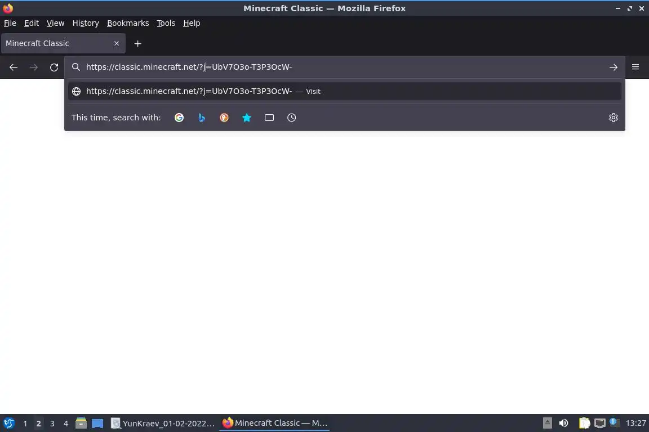This screenshot has width=649, height=432.
Task: Go back to the previous page
Action: 14,67
